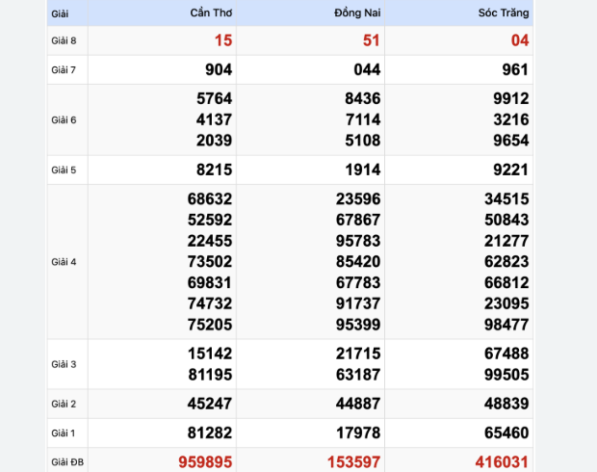Click the Sóc Trăng column header

(504, 13)
